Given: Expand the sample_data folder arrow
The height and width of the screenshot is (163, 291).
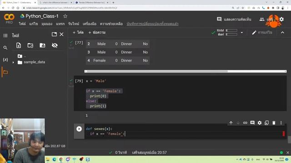Looking at the screenshot, I should point(13,62).
